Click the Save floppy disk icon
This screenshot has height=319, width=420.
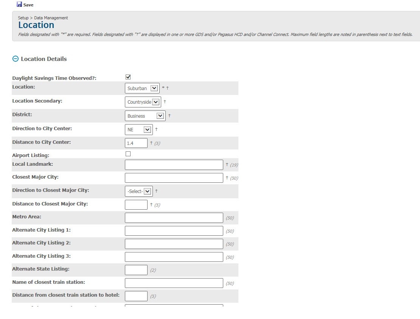coord(19,4)
